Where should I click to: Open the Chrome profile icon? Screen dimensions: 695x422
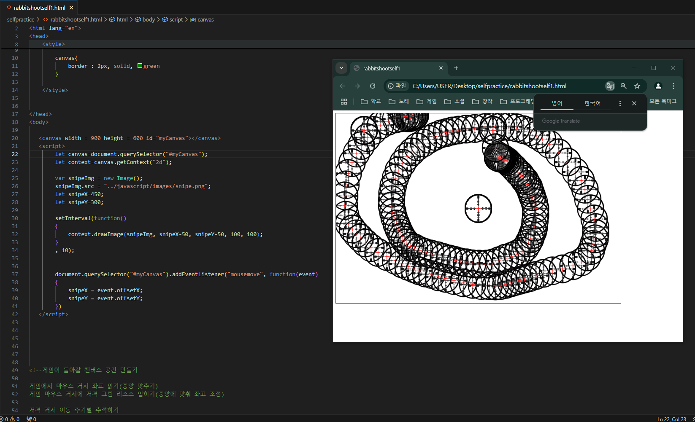(x=658, y=86)
